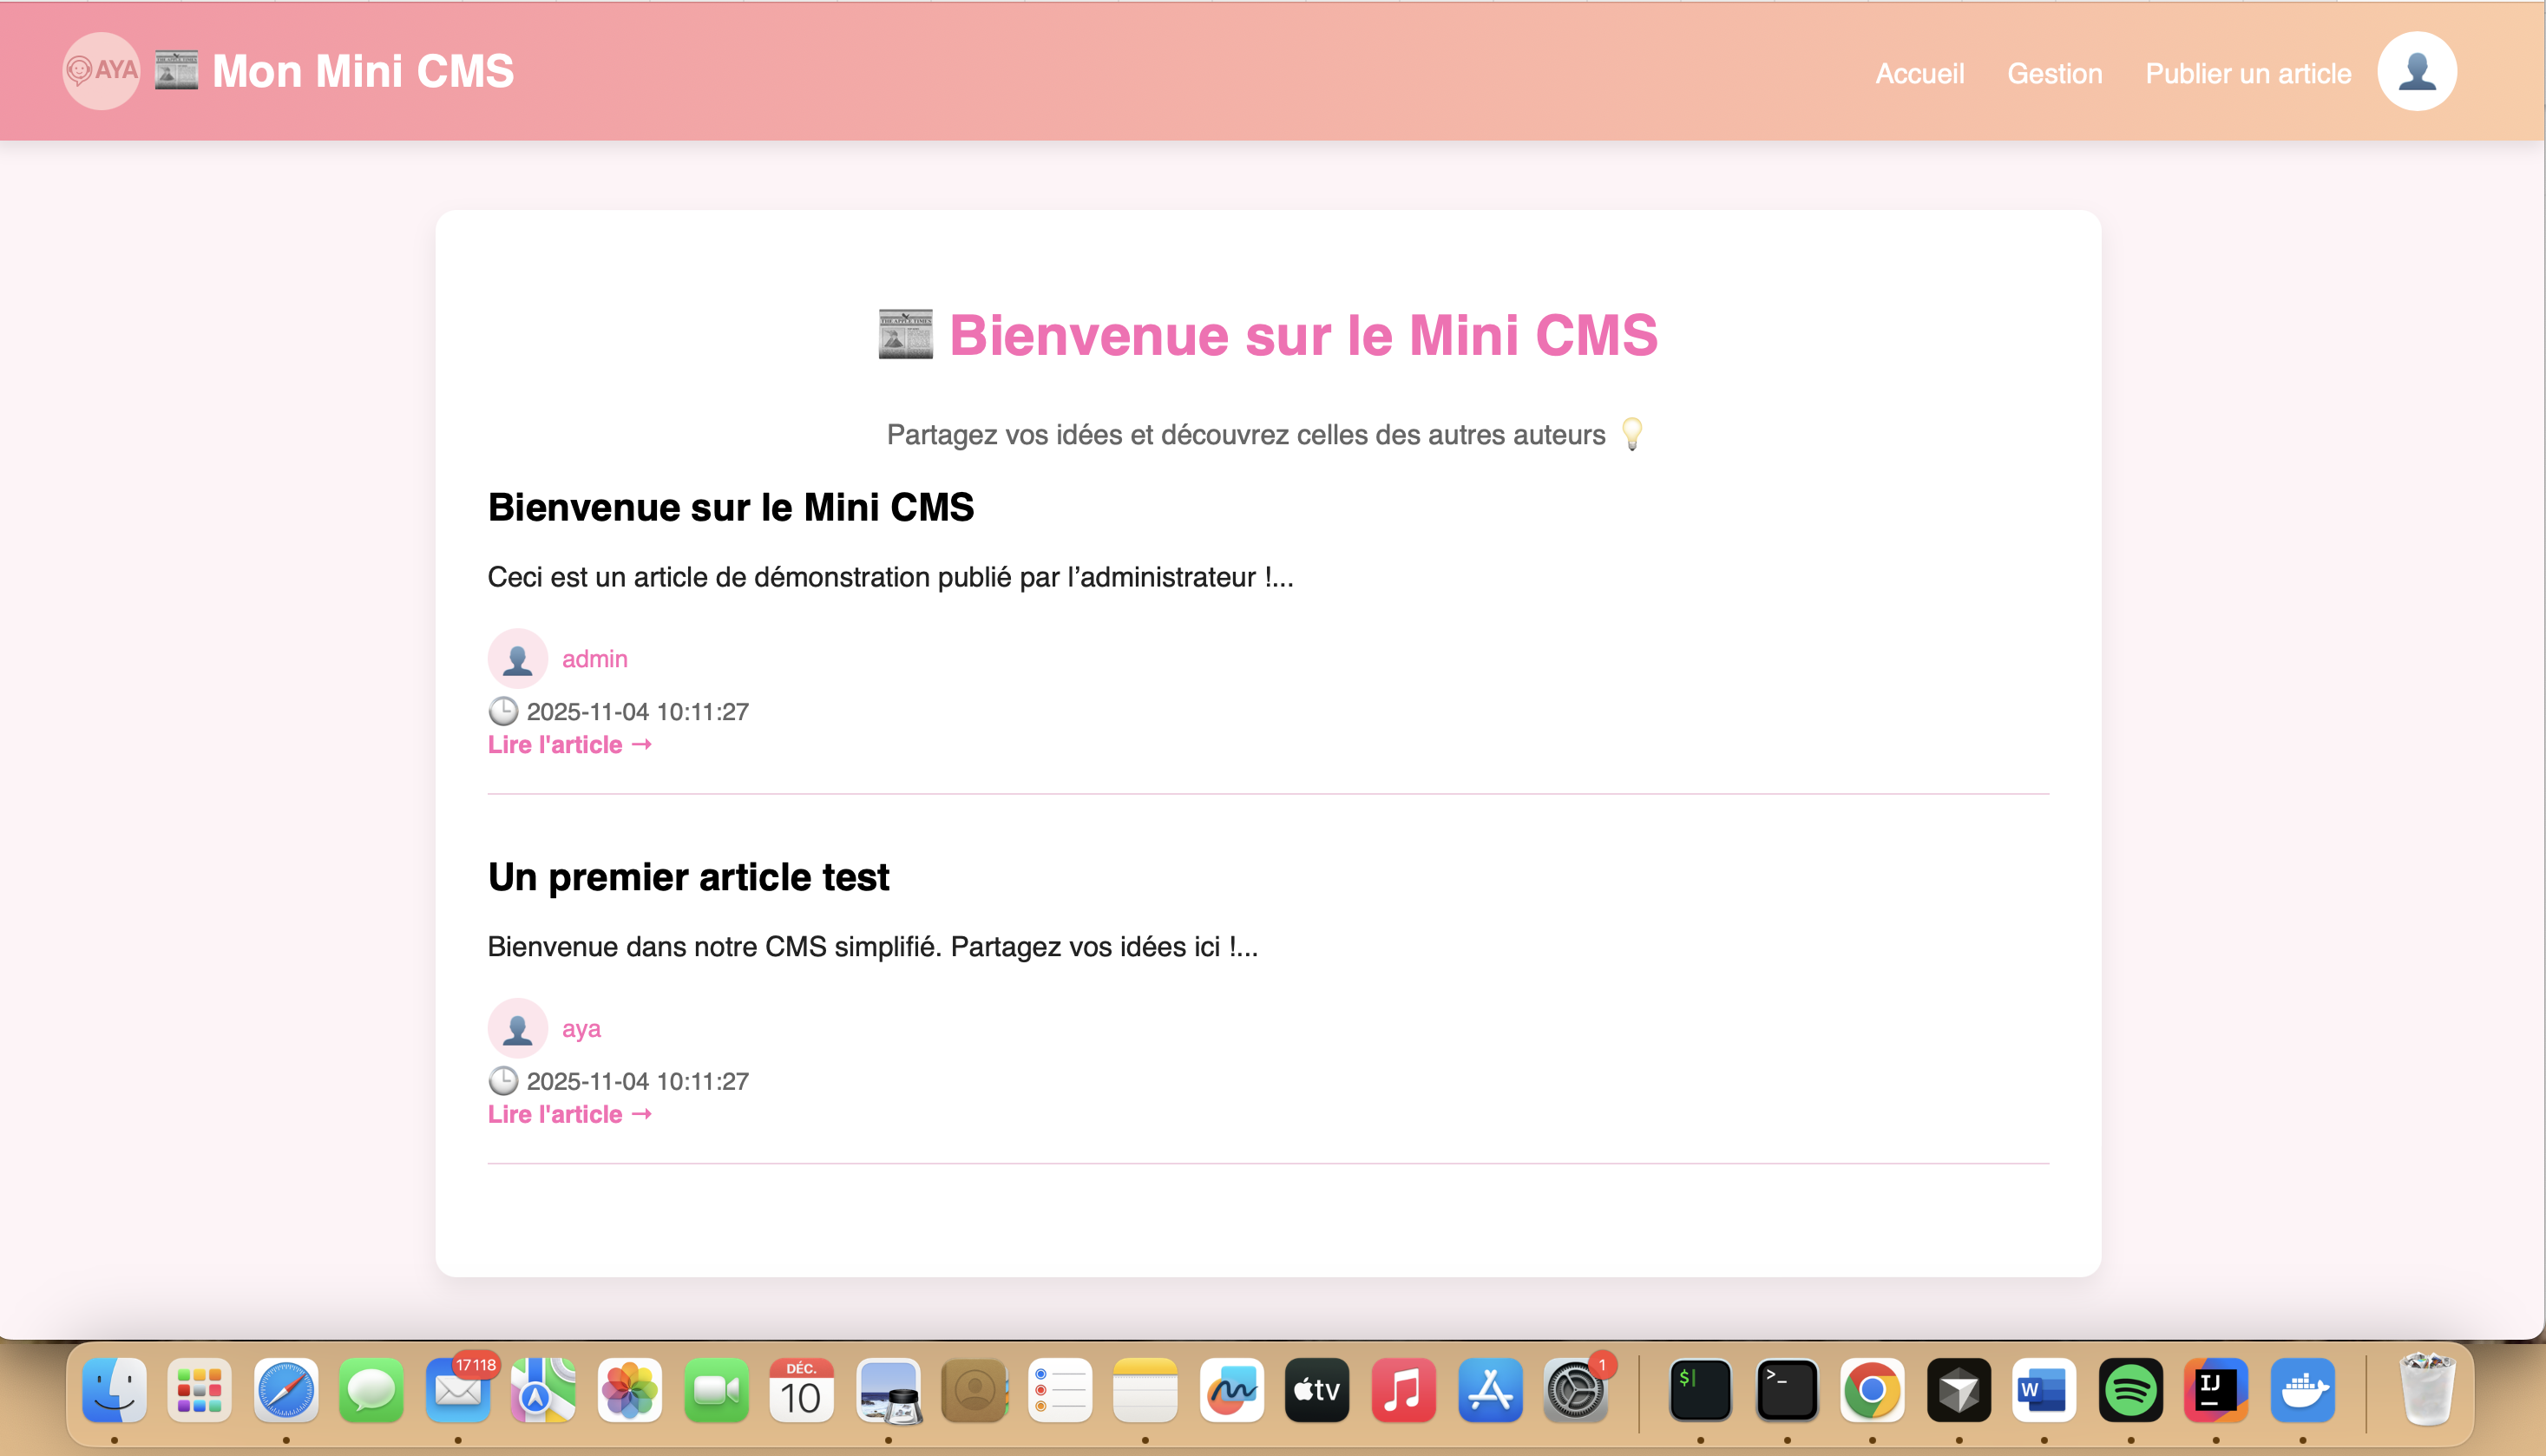Open Mail app with unread badge
Screen dimensions: 2546x1456
pos(458,1391)
